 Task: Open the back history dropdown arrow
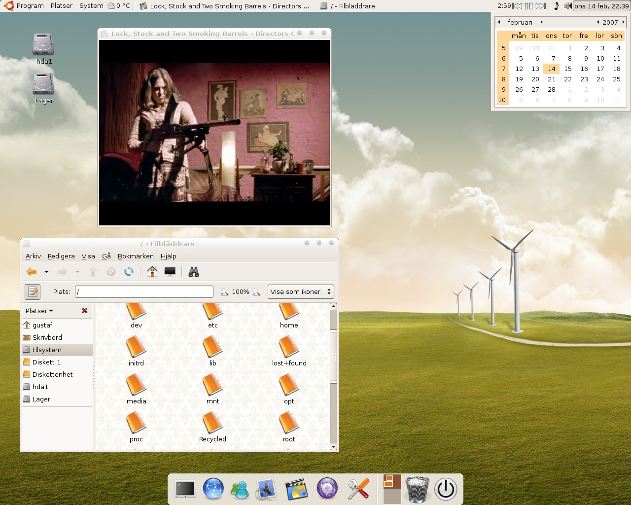pos(46,272)
